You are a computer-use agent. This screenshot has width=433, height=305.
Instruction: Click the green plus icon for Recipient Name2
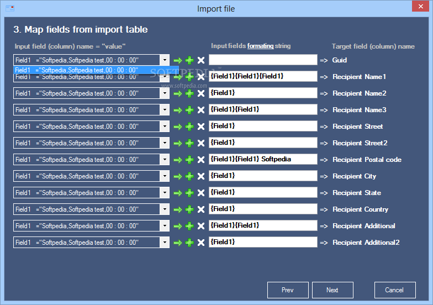point(189,93)
